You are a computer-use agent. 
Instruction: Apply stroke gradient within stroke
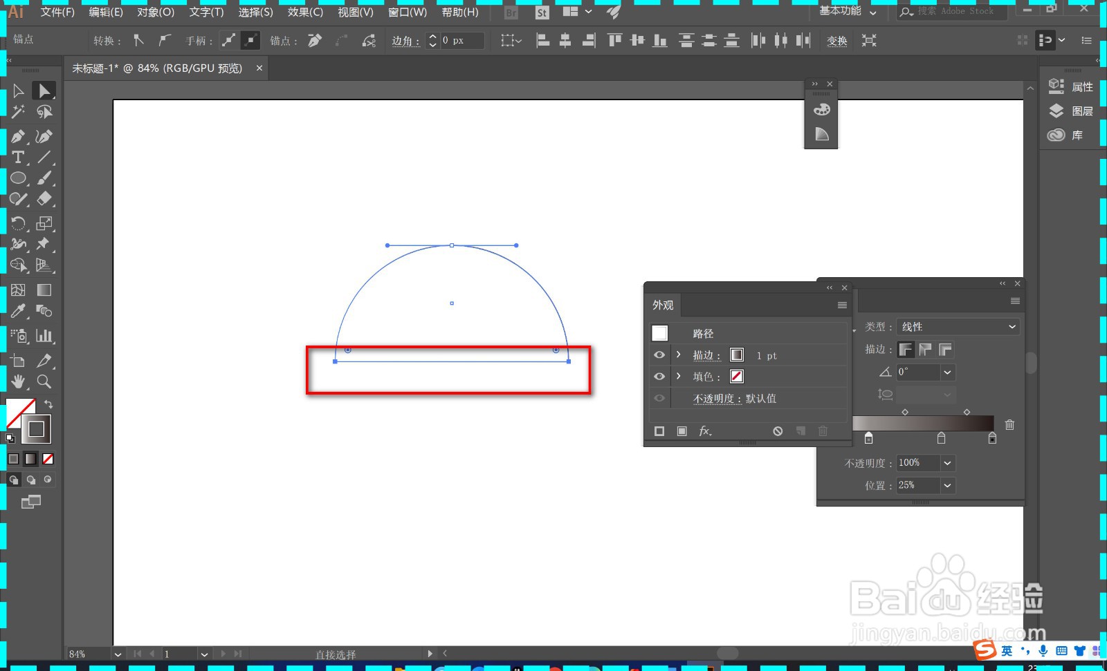coord(906,350)
